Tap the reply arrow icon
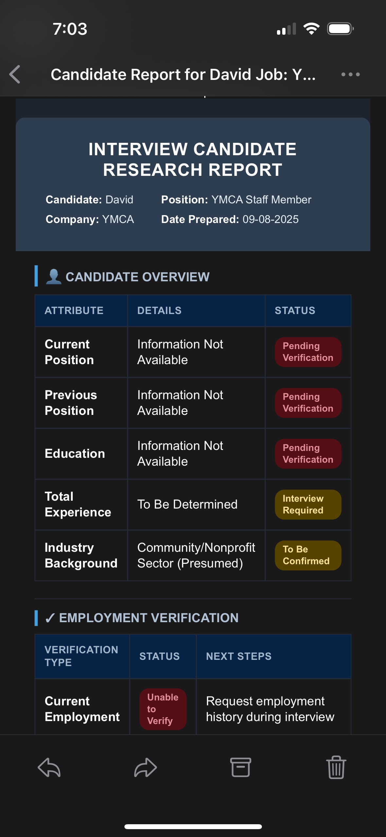The height and width of the screenshot is (837, 386). pos(49,767)
